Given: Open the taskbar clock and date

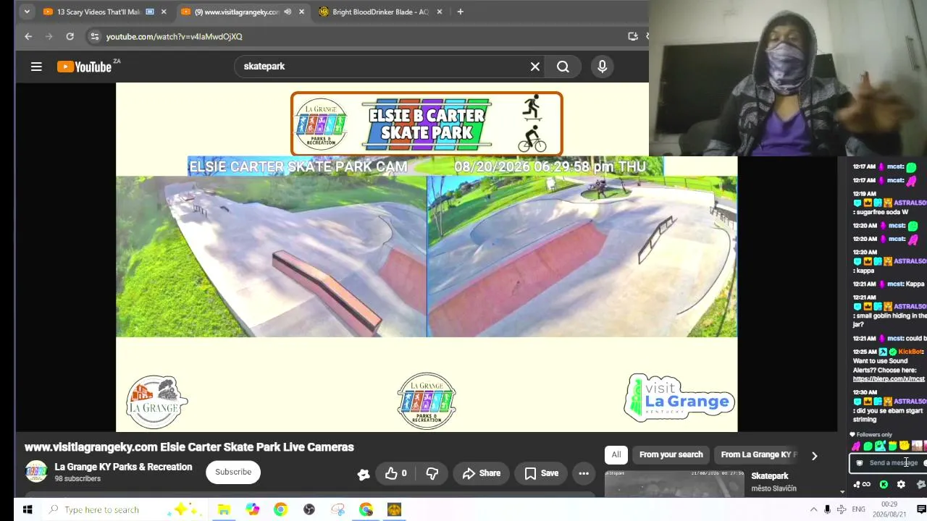Looking at the screenshot, I should [889, 509].
